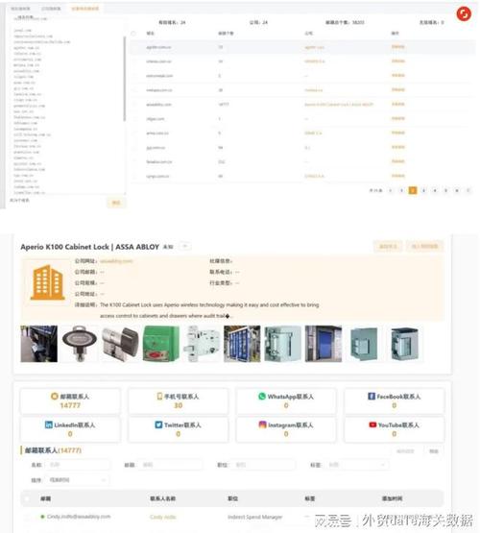The height and width of the screenshot is (533, 480).
Task: Click the LinkedIn contacts icon
Action: click(x=49, y=424)
